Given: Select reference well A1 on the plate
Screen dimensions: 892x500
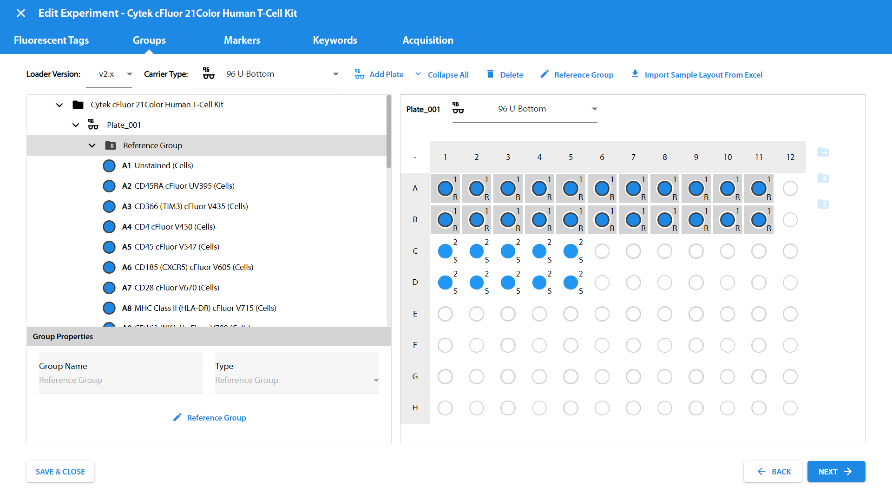Looking at the screenshot, I should click(x=445, y=188).
